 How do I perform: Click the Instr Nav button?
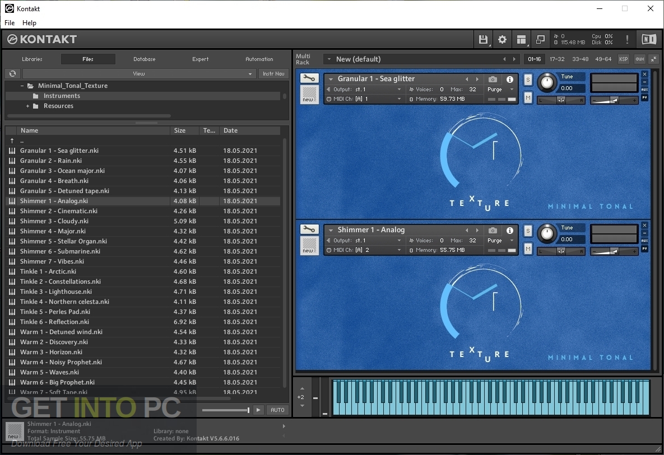click(273, 73)
